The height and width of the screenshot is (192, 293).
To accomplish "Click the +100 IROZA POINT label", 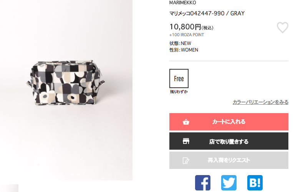I will [x=187, y=35].
